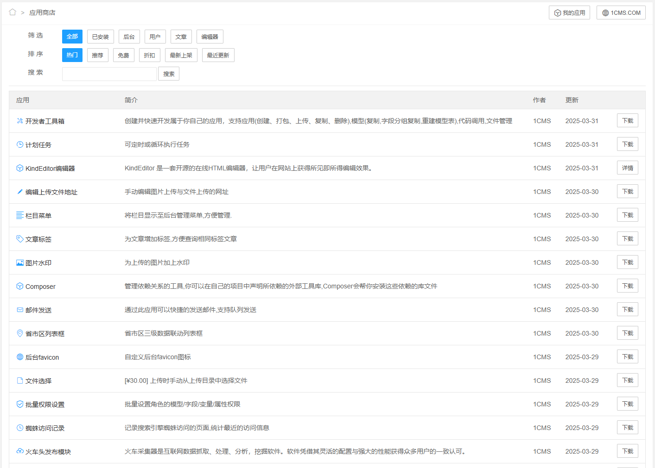Open the Composer app name link

pyautogui.click(x=40, y=287)
